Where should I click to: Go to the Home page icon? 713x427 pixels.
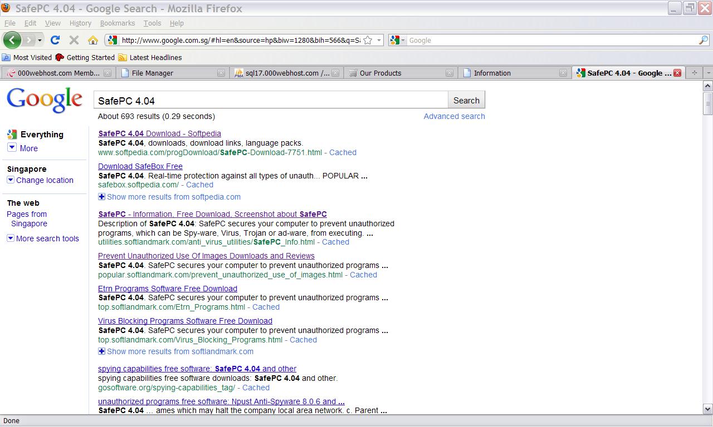point(93,40)
